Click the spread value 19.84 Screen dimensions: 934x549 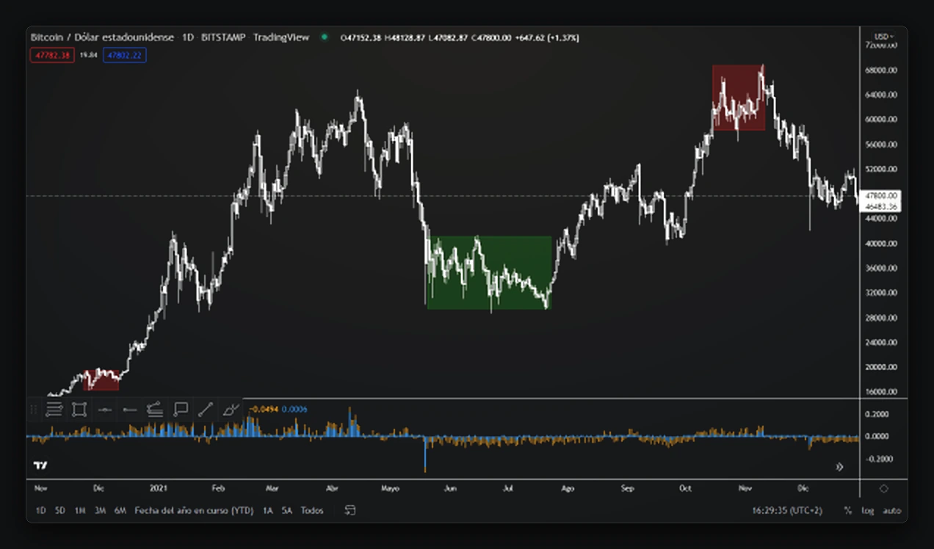coord(89,55)
